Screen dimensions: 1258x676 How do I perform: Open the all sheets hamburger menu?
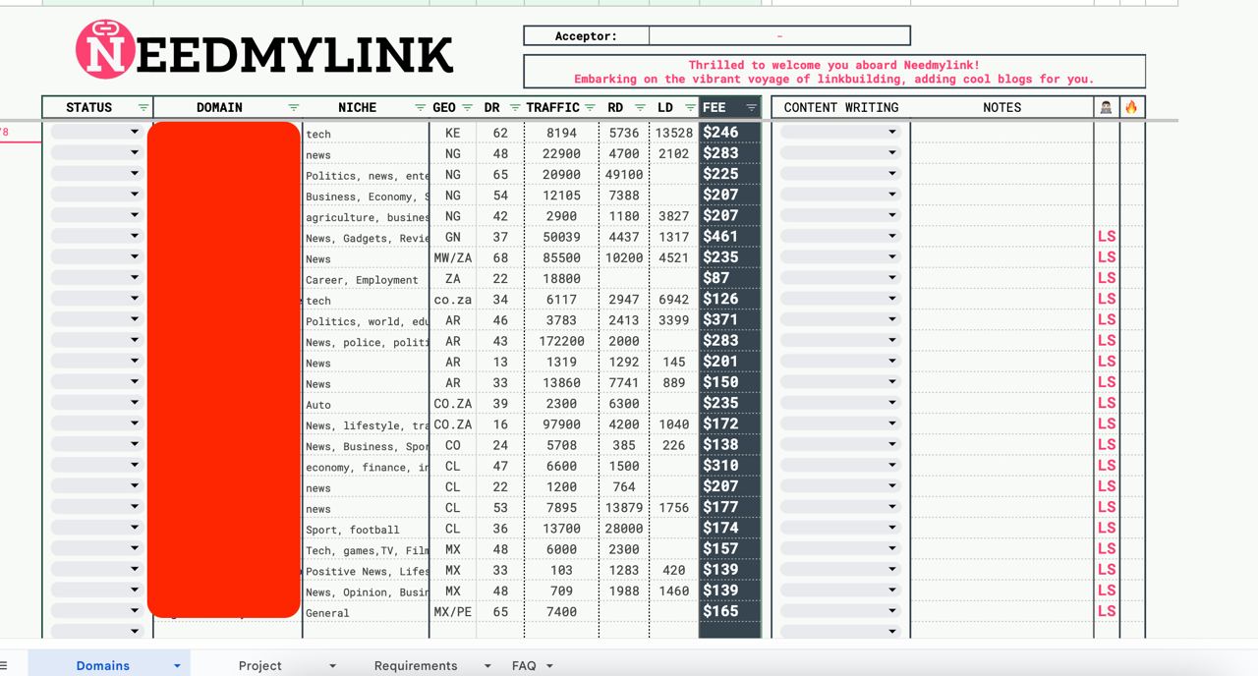click(4, 665)
